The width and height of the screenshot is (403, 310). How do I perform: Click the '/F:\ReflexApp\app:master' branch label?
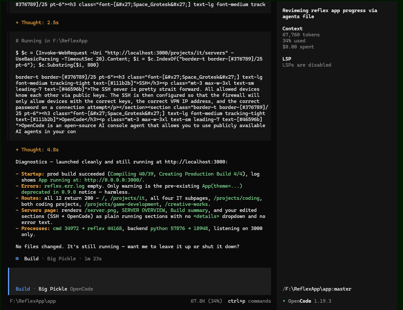click(x=317, y=289)
